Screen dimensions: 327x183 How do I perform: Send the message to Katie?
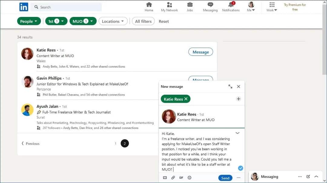click(x=225, y=178)
